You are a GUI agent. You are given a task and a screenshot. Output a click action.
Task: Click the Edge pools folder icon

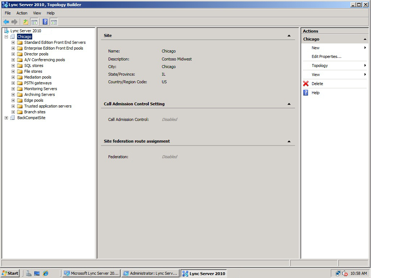20,100
